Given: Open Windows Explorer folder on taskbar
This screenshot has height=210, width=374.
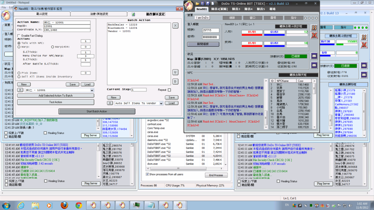Looking at the screenshot, I should [x=35, y=205].
